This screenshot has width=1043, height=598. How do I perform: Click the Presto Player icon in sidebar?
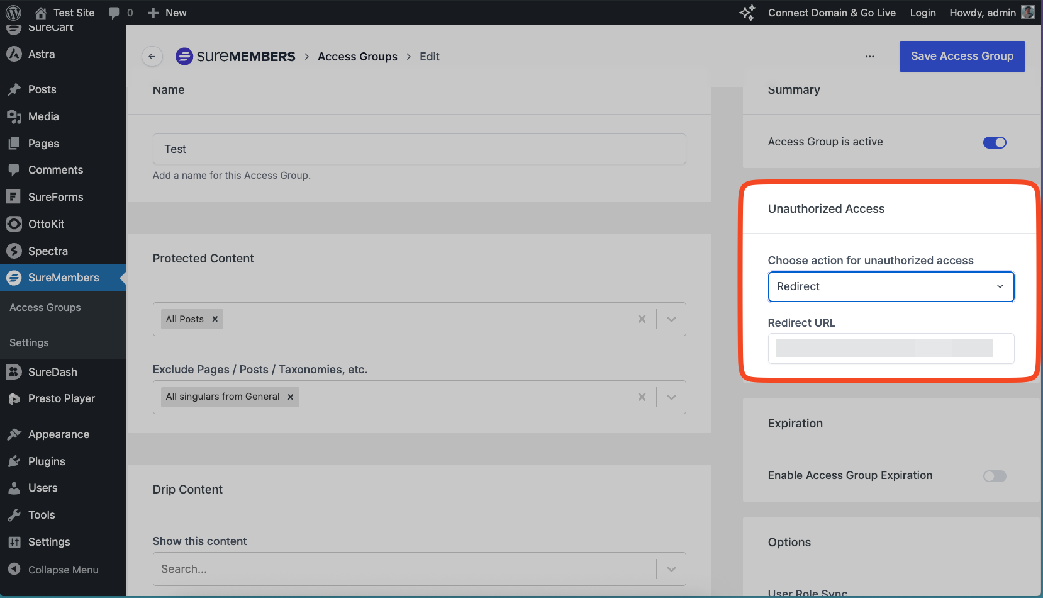14,398
